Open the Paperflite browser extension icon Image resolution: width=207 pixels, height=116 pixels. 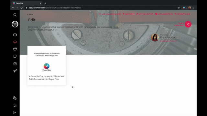184,8
